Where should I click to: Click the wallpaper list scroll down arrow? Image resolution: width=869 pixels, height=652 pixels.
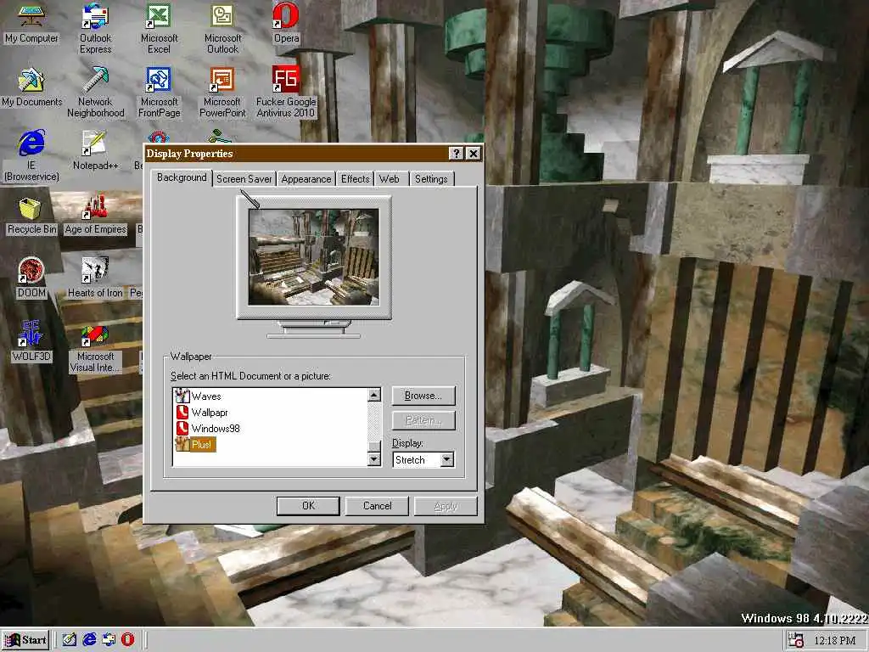click(374, 459)
